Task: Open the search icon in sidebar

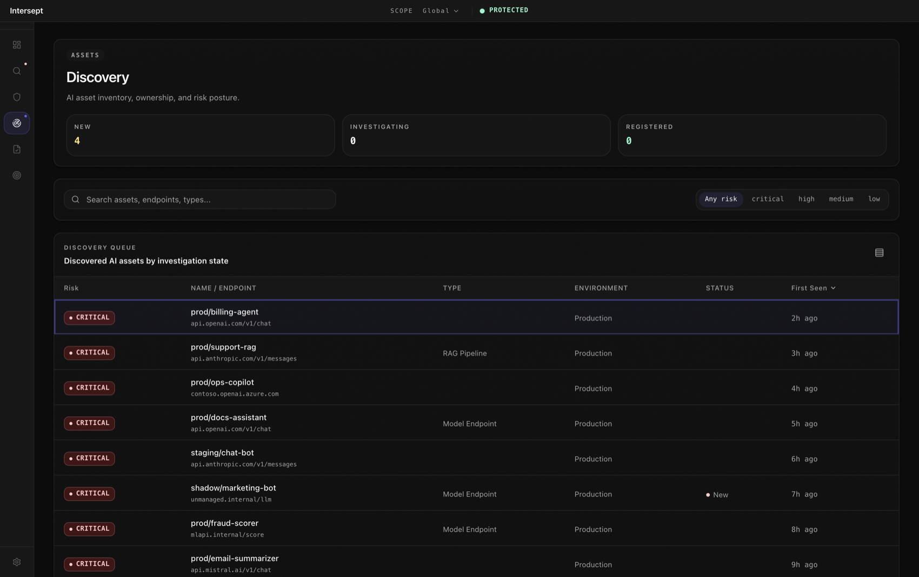Action: point(17,71)
